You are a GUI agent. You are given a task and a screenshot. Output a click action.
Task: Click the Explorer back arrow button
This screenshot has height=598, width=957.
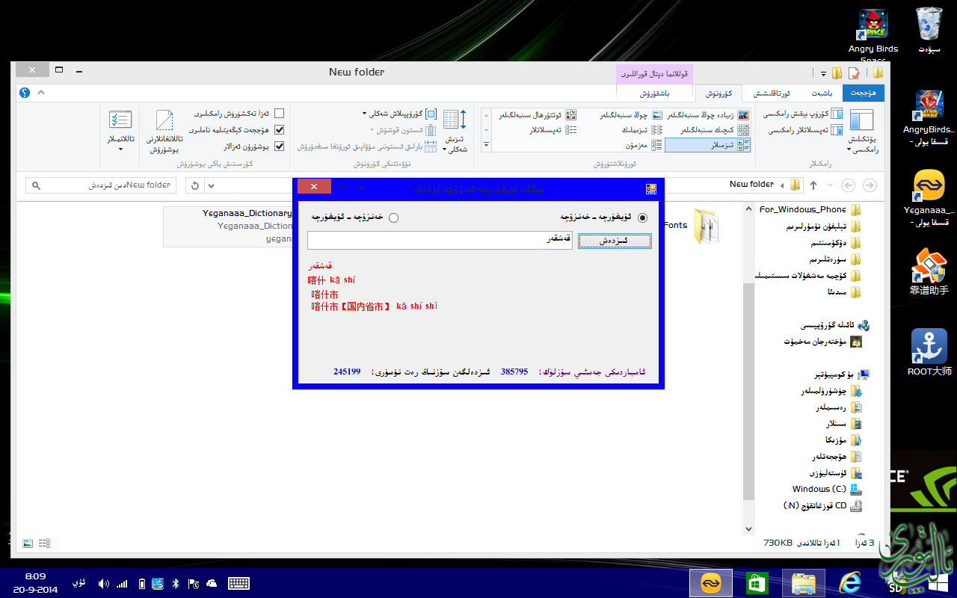(x=870, y=185)
